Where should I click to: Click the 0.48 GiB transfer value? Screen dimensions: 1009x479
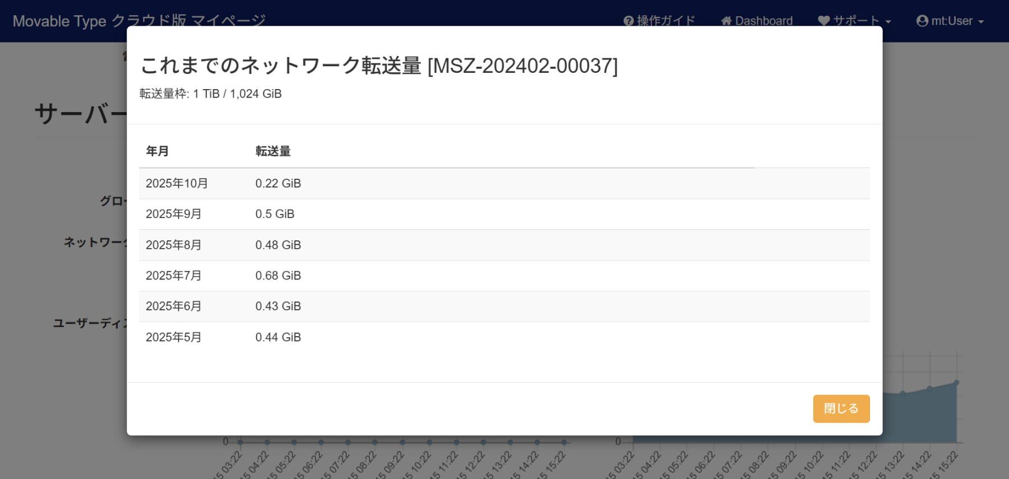click(278, 245)
